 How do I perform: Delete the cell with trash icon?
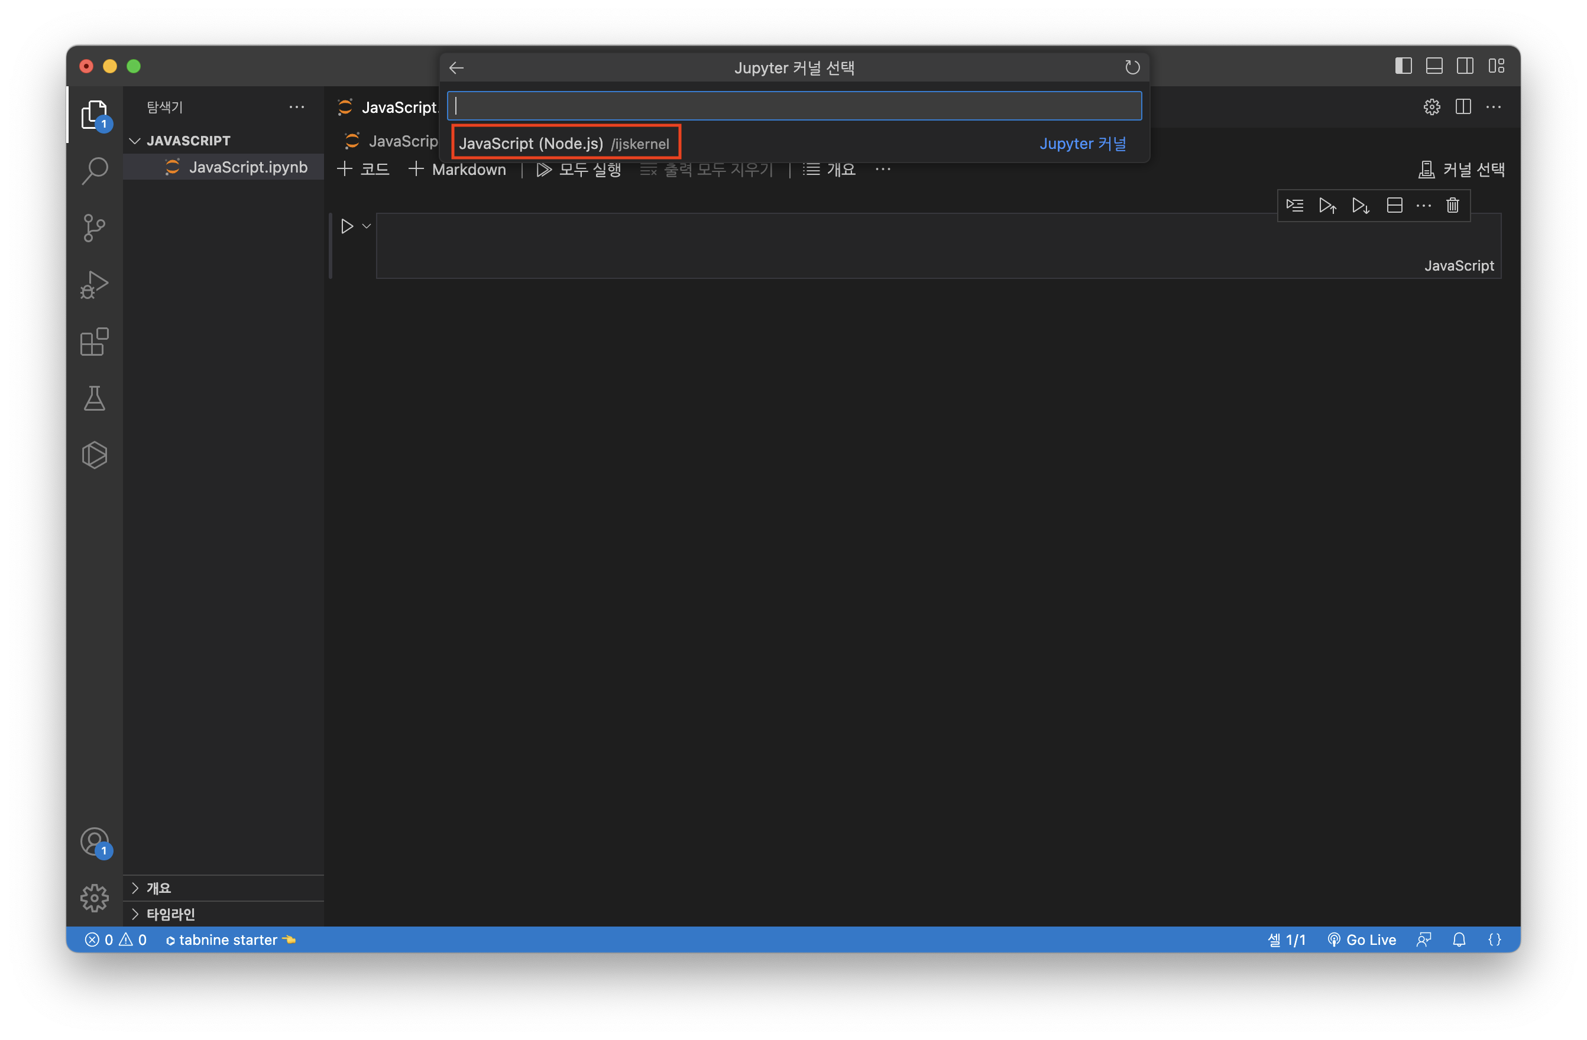tap(1452, 205)
